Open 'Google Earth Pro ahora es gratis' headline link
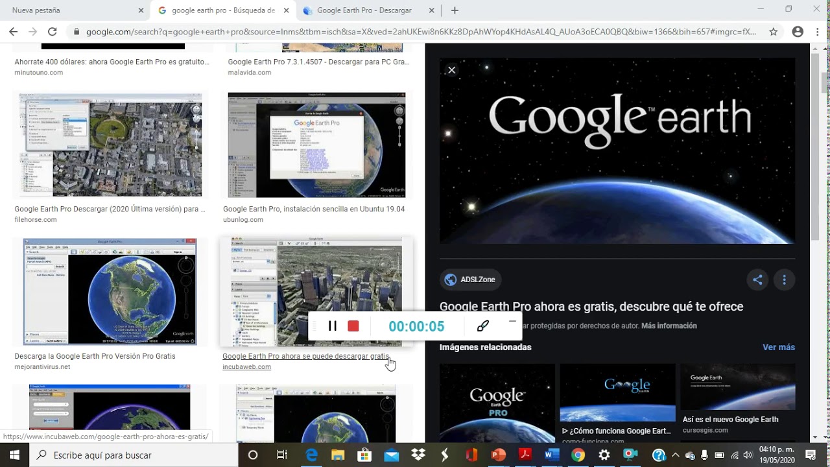This screenshot has height=467, width=830. [x=591, y=306]
